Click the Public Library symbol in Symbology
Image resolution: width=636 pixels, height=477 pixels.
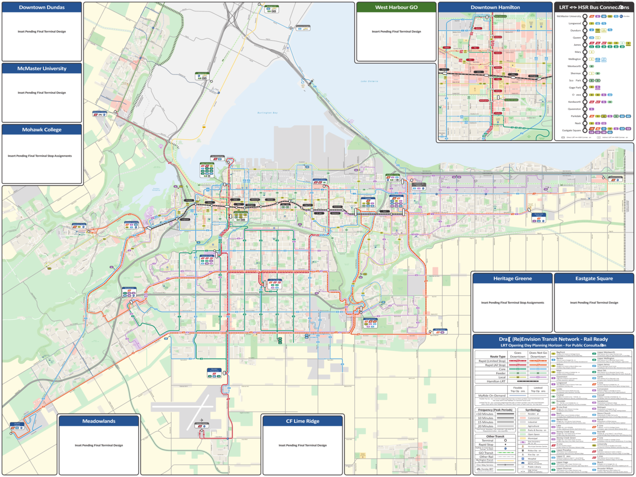523,467
